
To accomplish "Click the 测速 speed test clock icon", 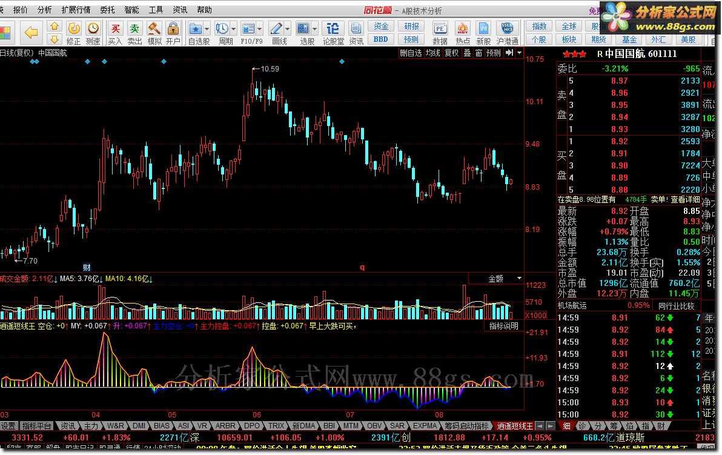I will click(x=93, y=33).
